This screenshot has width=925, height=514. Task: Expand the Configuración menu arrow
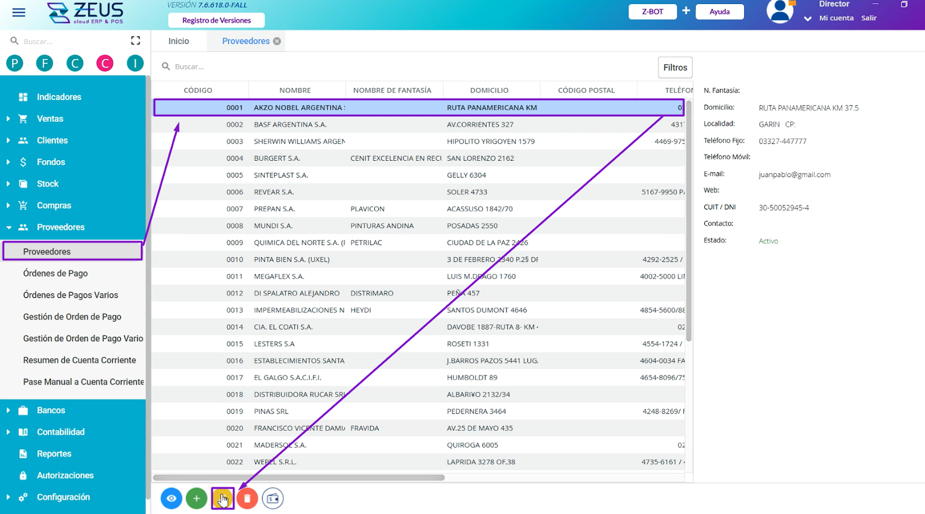[8, 497]
